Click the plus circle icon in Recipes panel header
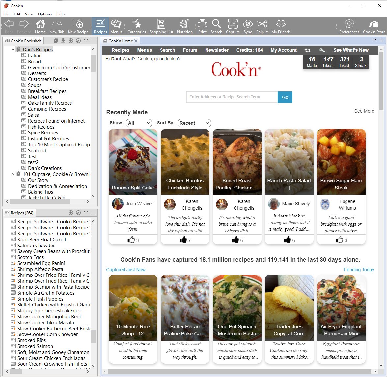The height and width of the screenshot is (377, 387). click(x=71, y=213)
